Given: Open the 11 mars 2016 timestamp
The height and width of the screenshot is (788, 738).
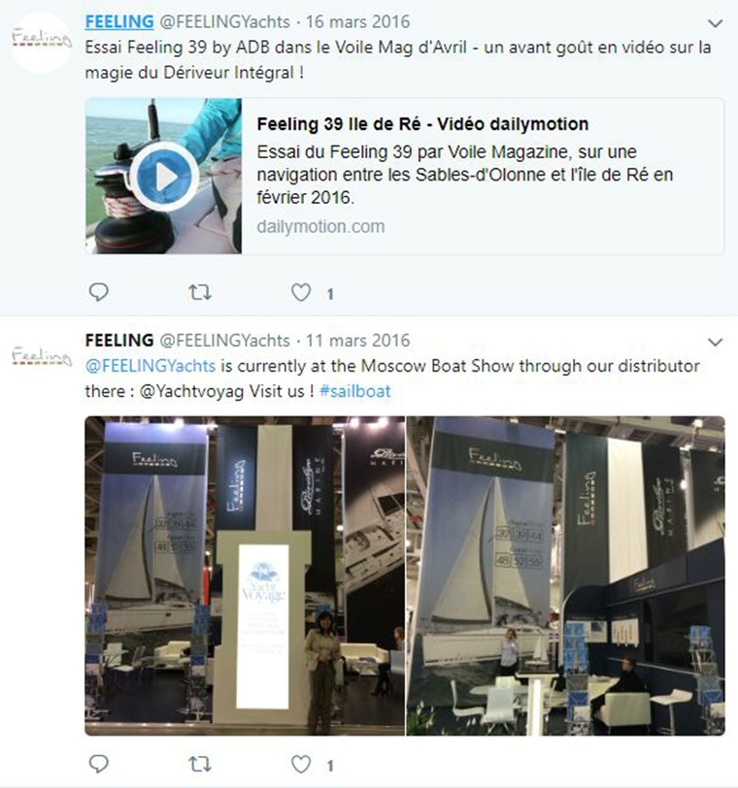Looking at the screenshot, I should click(358, 341).
